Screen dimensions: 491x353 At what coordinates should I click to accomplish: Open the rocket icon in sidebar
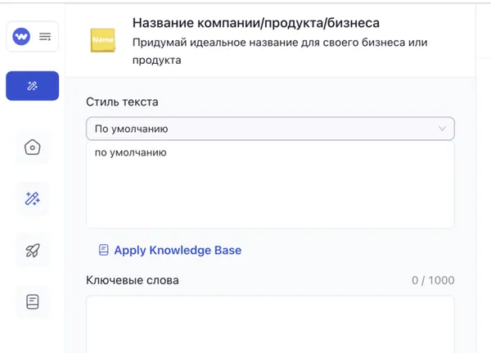pos(32,250)
